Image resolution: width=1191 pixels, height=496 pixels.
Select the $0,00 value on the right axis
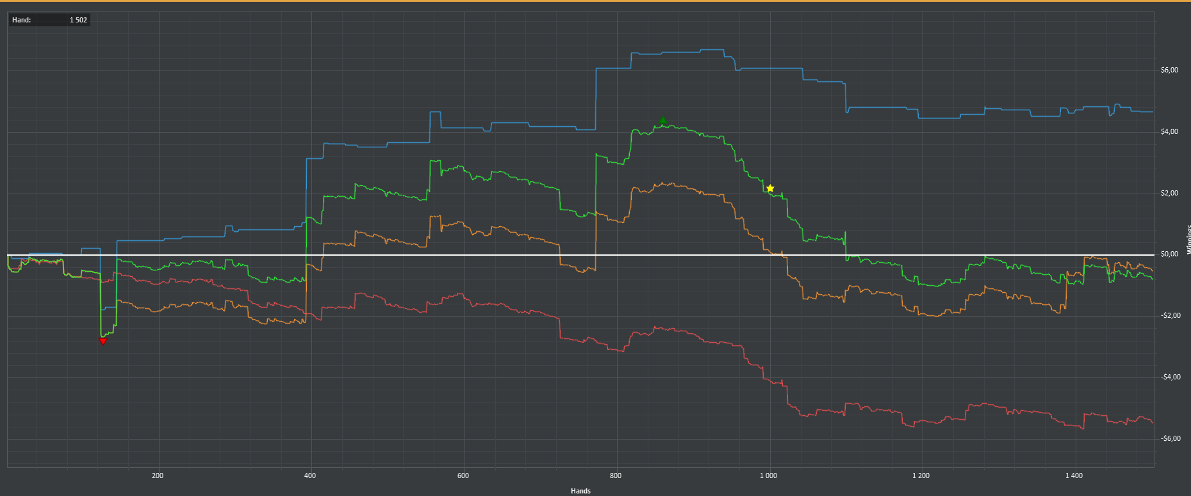pyautogui.click(x=1169, y=254)
